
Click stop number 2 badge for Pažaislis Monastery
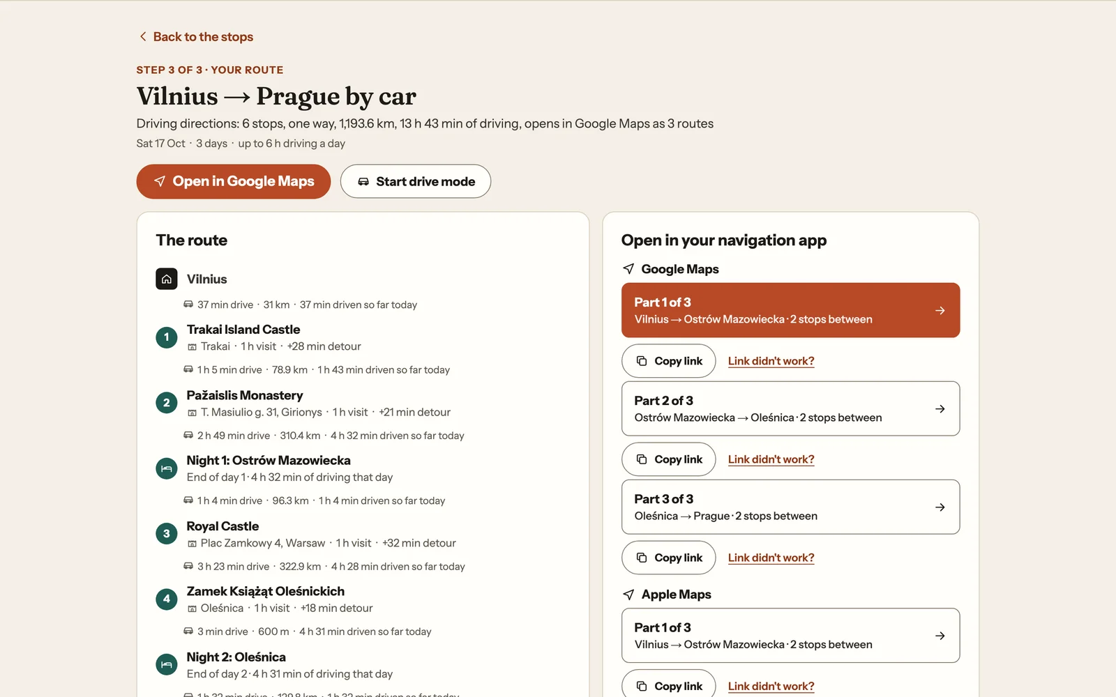click(x=167, y=403)
